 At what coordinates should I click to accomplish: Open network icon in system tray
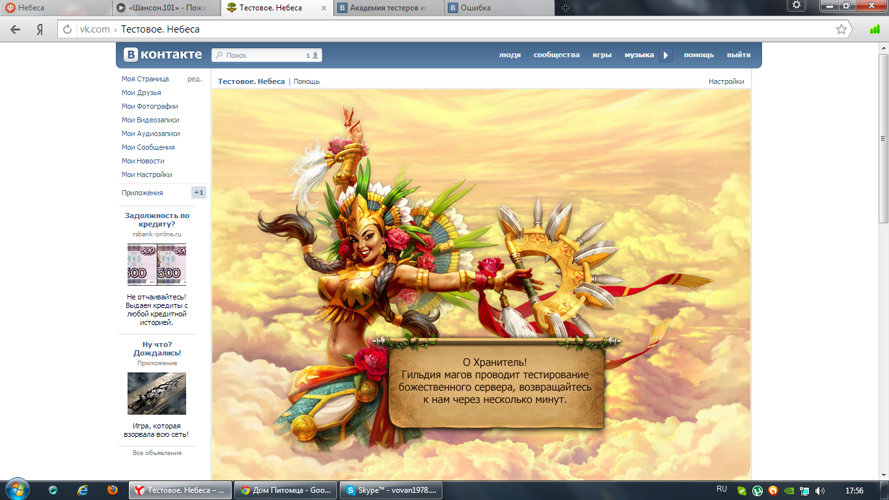[804, 491]
